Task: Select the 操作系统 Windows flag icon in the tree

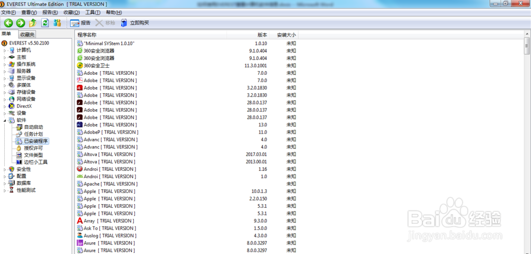Action: click(x=12, y=64)
